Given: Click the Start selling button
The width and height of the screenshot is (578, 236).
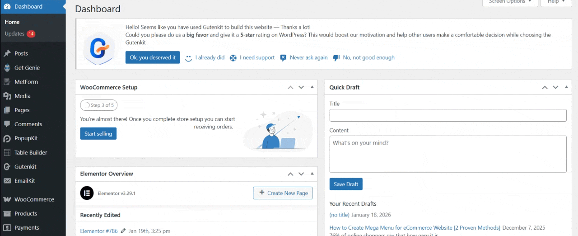Looking at the screenshot, I should [98, 134].
